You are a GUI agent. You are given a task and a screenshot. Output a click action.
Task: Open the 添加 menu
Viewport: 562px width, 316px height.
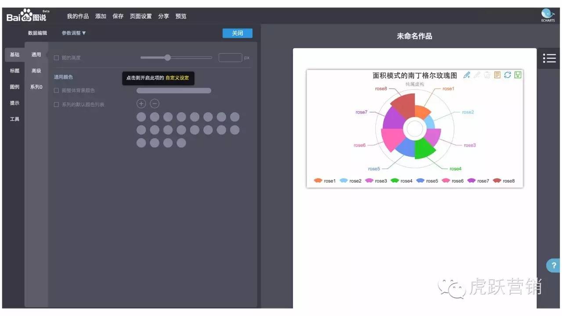coord(101,16)
